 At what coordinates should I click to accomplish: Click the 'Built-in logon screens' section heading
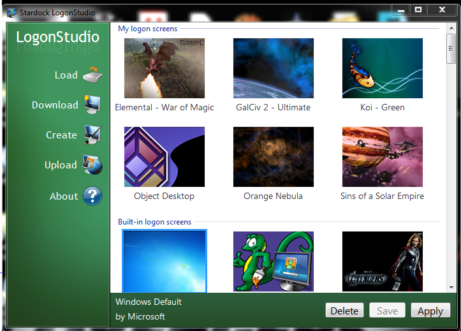155,222
